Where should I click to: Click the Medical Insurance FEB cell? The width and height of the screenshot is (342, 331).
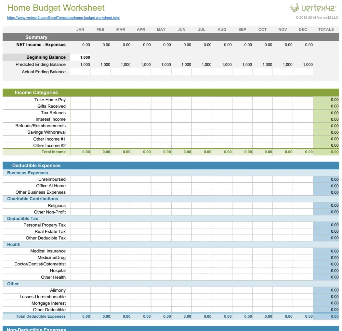pyautogui.click(x=100, y=251)
